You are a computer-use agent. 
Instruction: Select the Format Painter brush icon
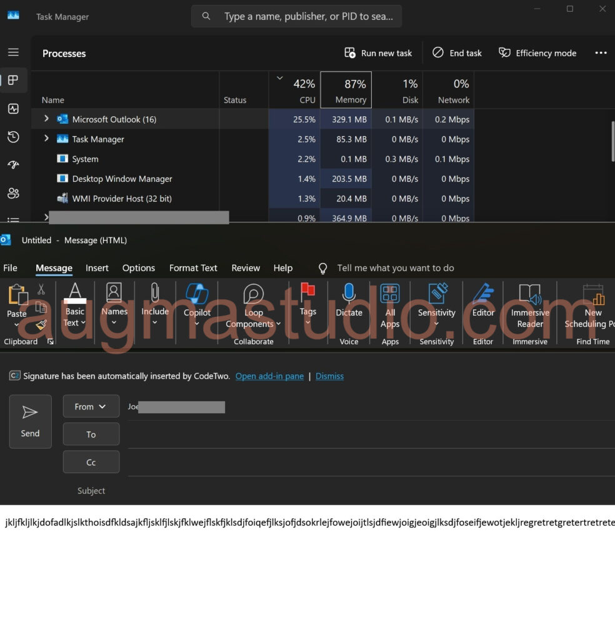(41, 324)
